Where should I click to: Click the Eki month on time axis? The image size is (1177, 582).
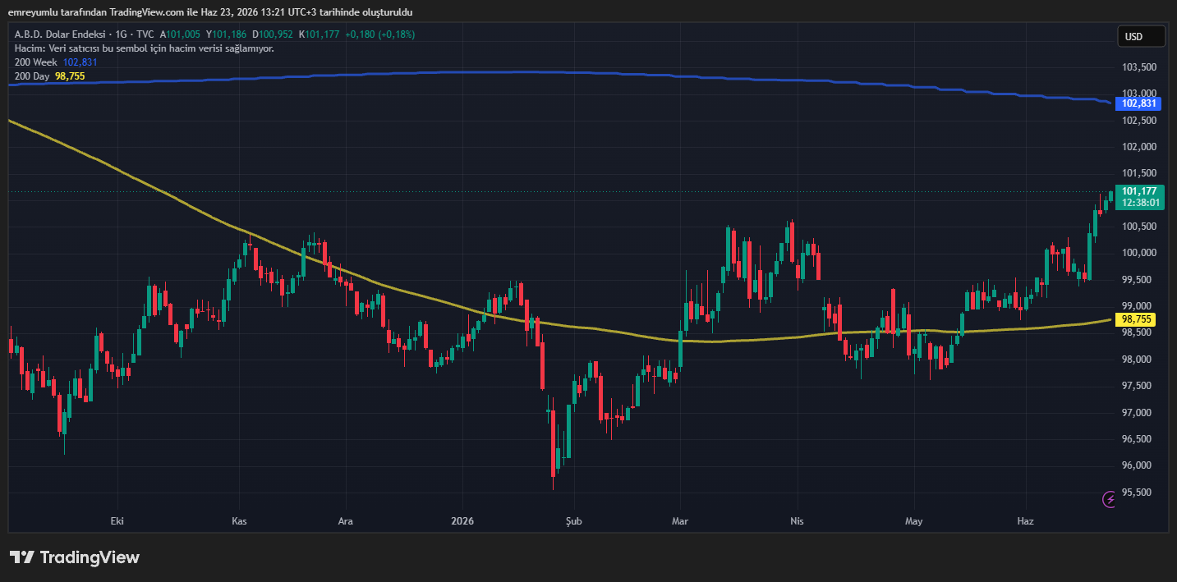click(117, 521)
